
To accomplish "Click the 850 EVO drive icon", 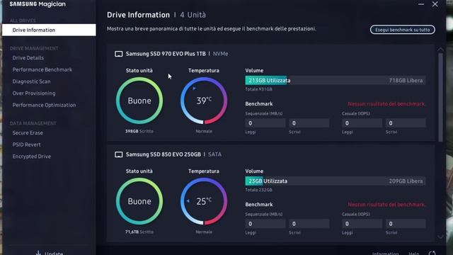I will pyautogui.click(x=118, y=154).
